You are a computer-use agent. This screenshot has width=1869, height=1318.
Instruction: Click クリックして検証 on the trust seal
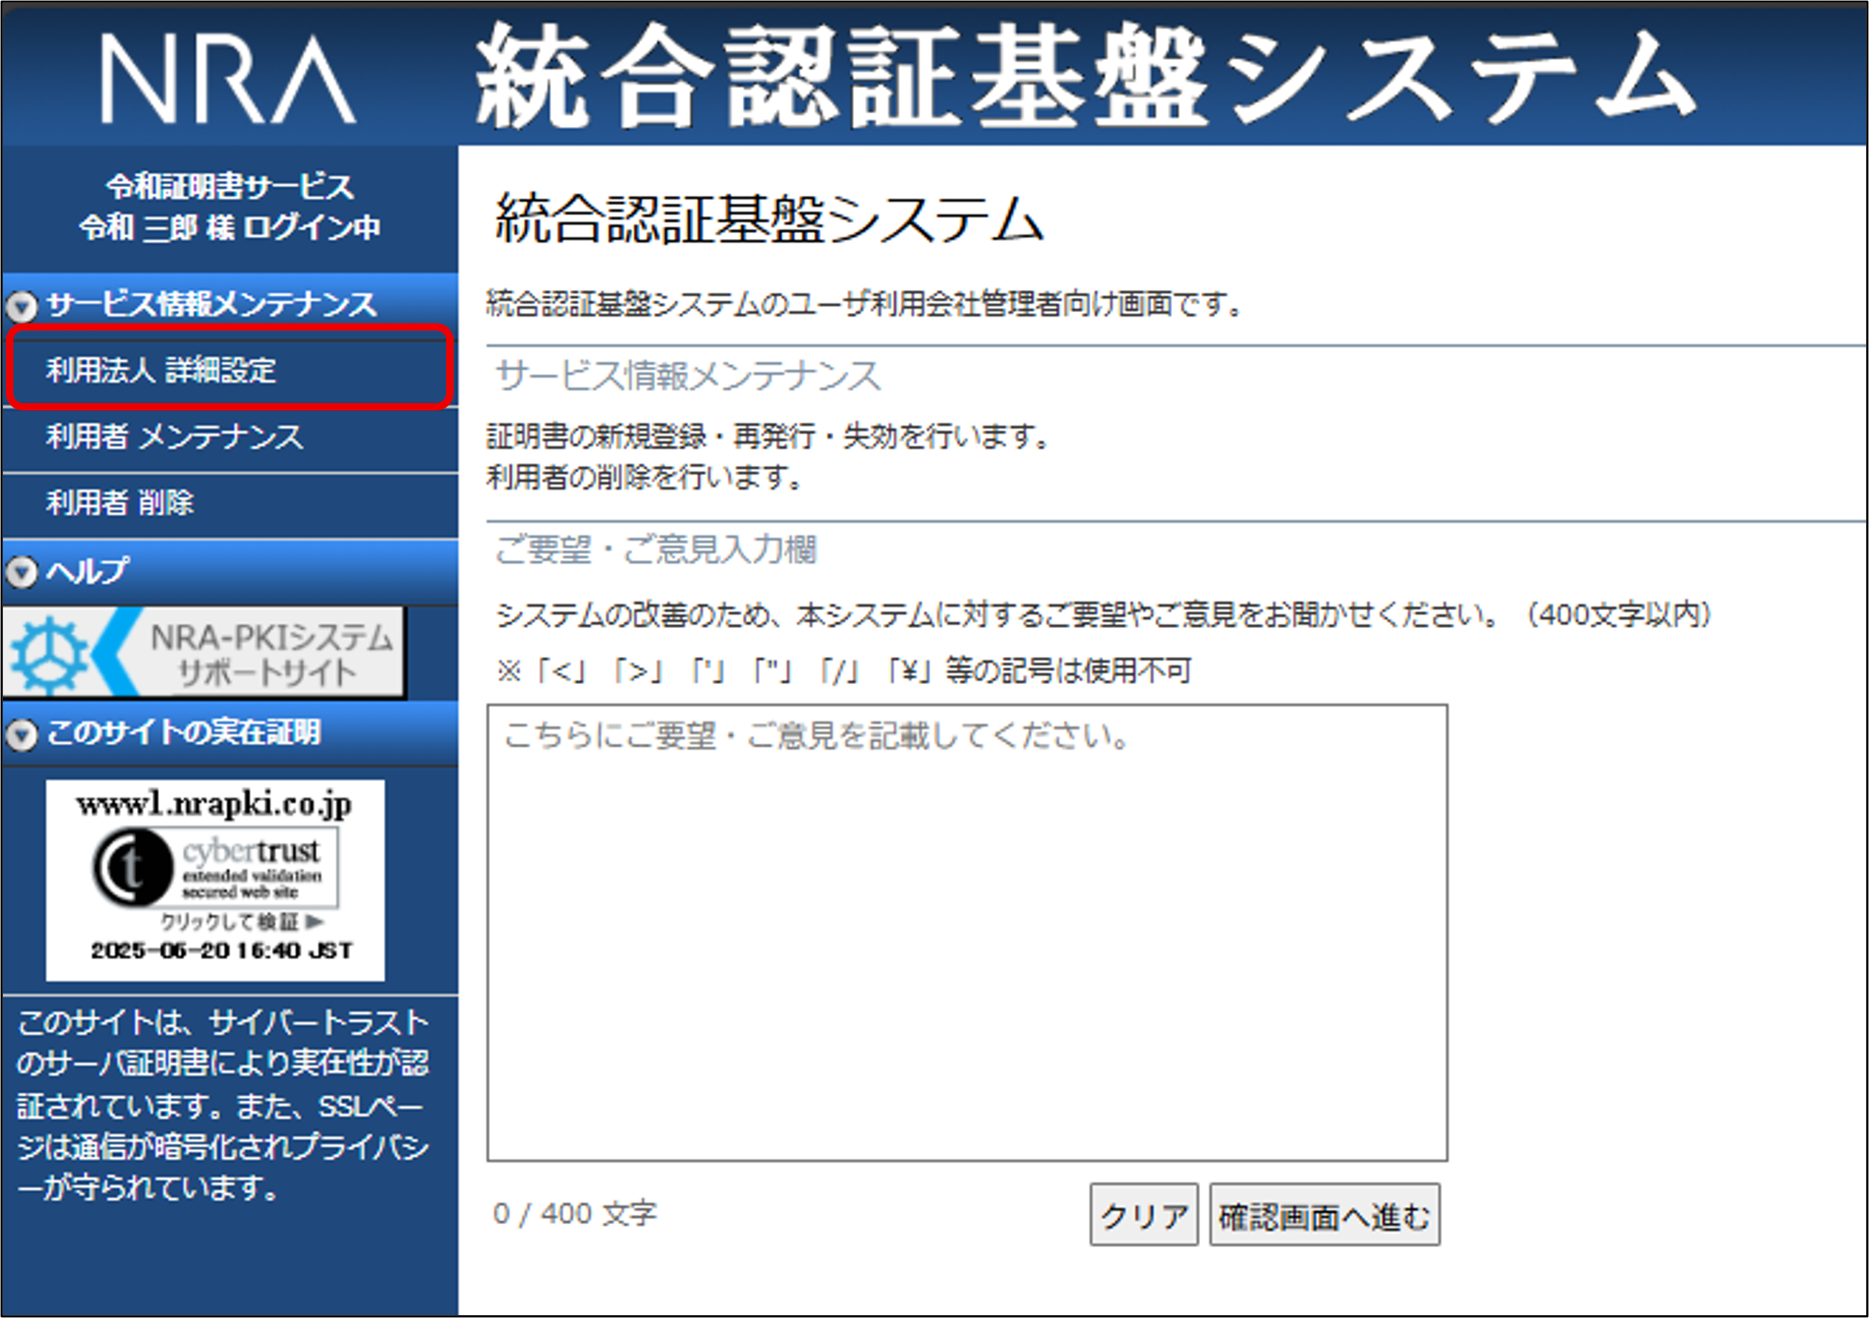[242, 922]
